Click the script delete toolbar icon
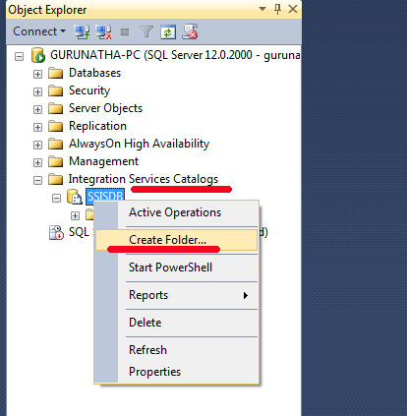The height and width of the screenshot is (416, 407). point(190,31)
